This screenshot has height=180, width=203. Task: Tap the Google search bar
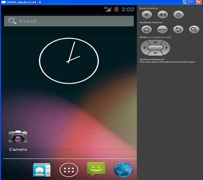(x=69, y=21)
